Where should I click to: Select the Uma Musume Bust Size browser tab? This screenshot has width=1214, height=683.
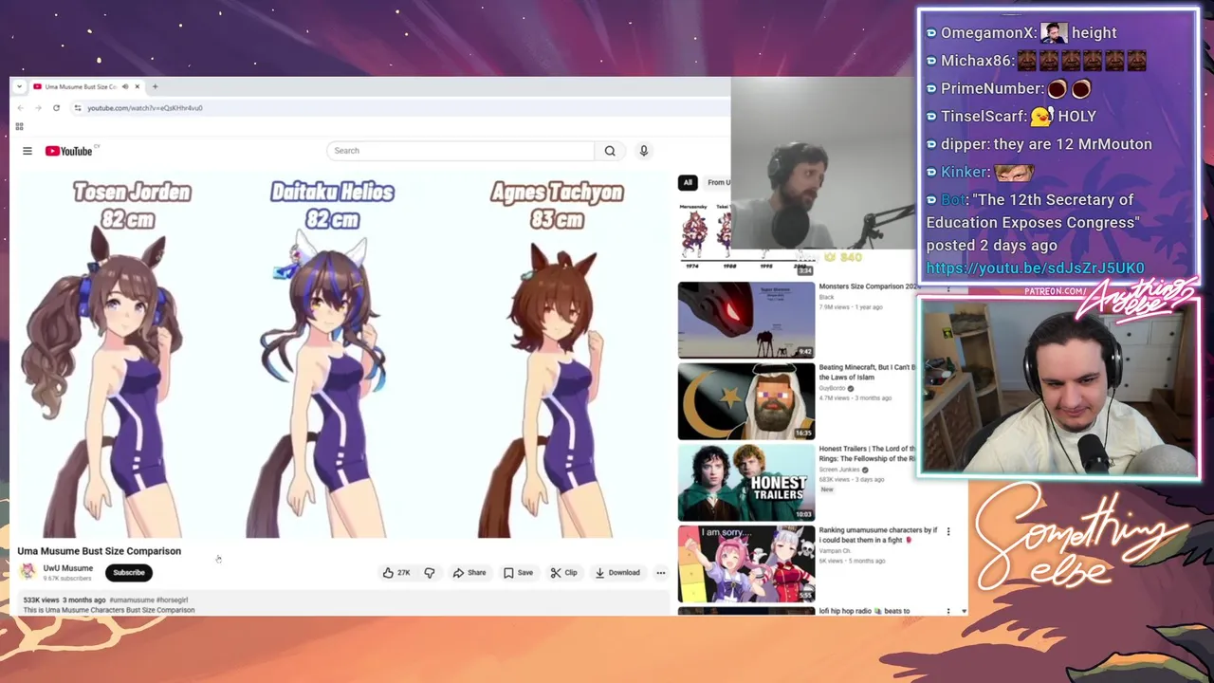[x=81, y=86]
